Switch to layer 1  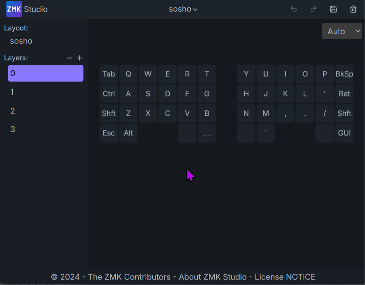(46, 92)
